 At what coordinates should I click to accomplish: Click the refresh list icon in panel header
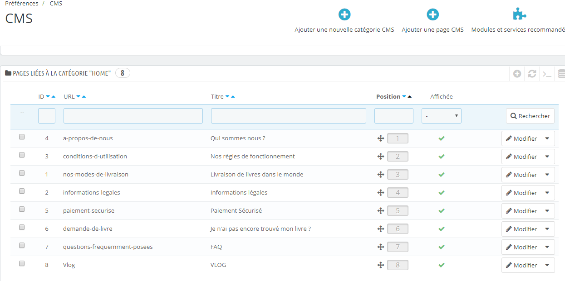point(532,74)
